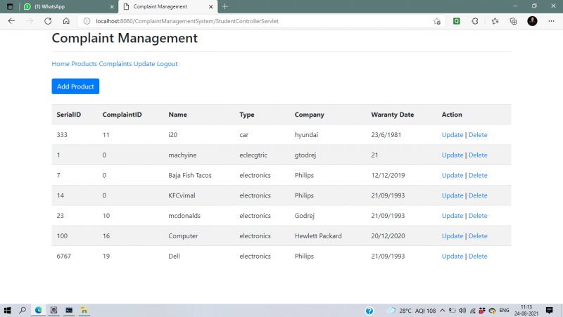This screenshot has height=317, width=563.
Task: Open the Windows Start menu
Action: click(x=7, y=310)
